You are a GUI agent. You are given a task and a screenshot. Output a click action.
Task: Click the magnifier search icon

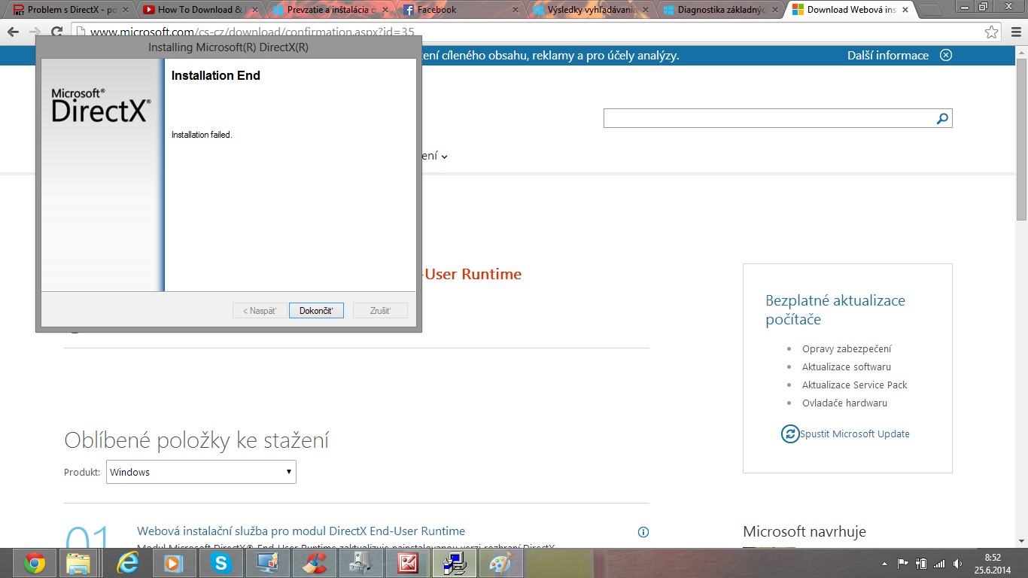[x=942, y=118]
